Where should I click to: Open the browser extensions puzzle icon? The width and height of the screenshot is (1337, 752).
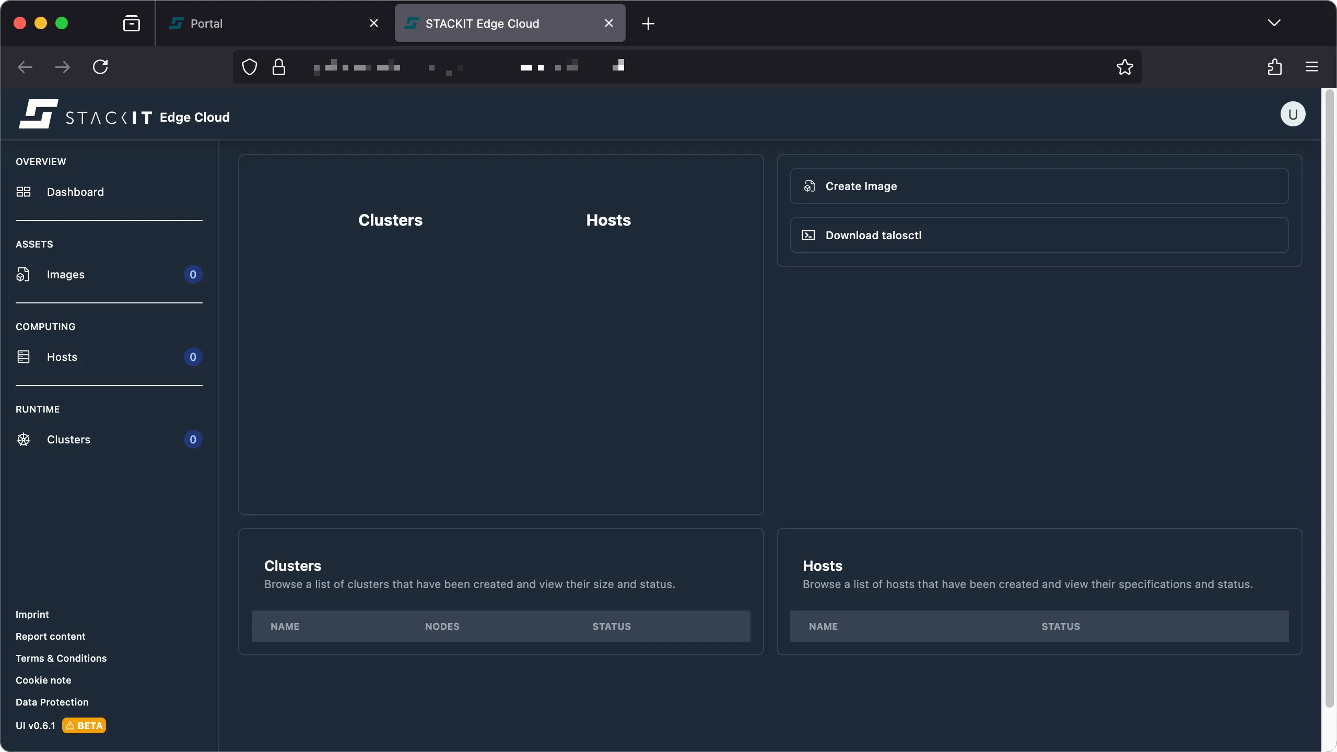click(1274, 67)
